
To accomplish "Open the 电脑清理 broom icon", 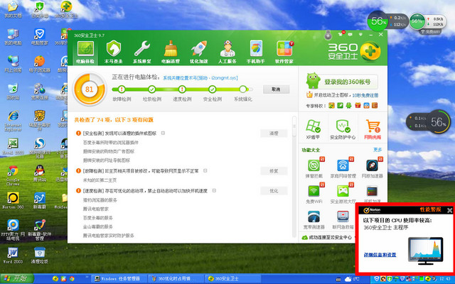I will pyautogui.click(x=171, y=50).
